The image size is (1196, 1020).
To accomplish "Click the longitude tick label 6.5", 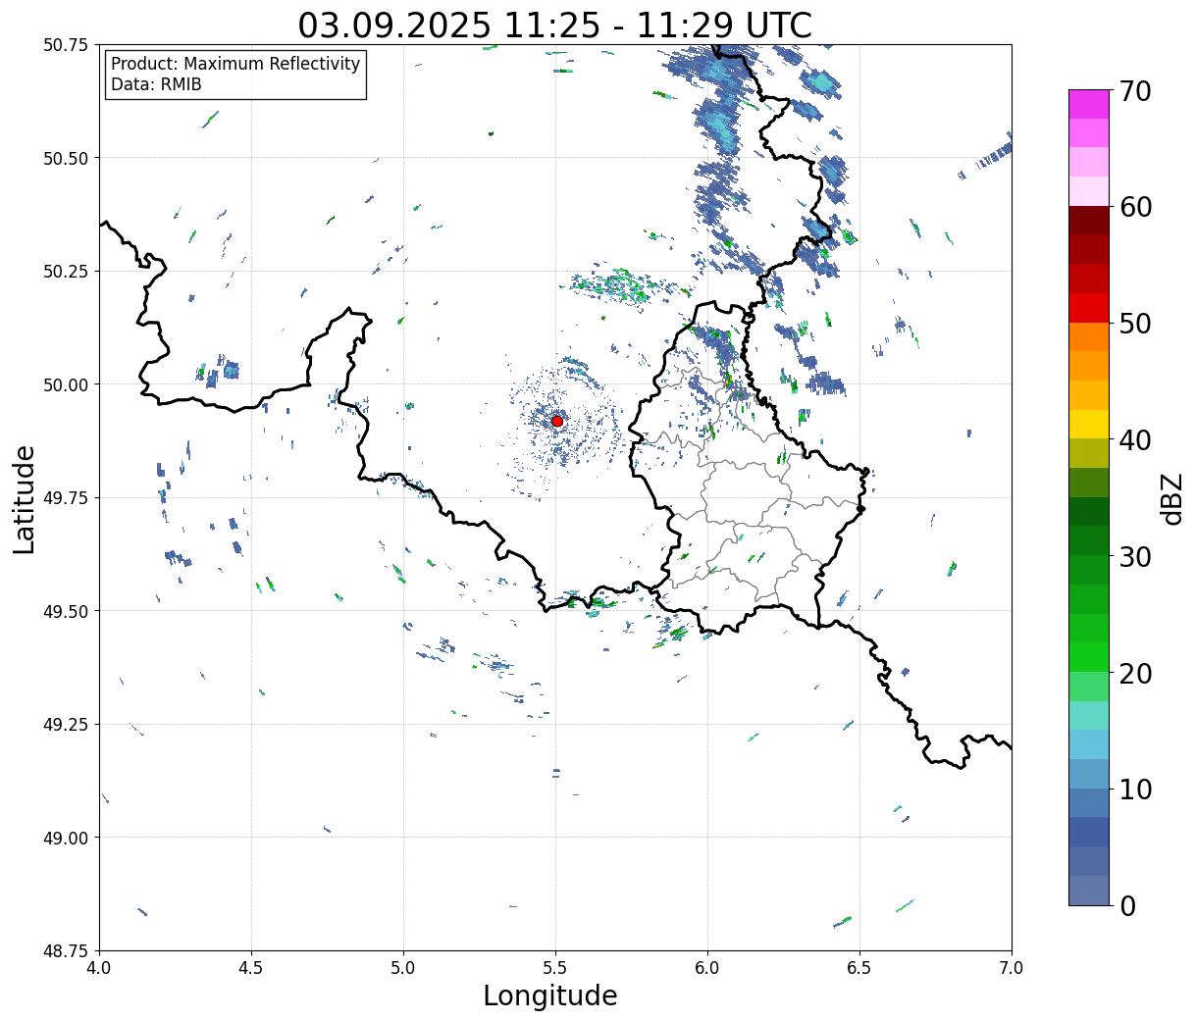I will pyautogui.click(x=859, y=968).
